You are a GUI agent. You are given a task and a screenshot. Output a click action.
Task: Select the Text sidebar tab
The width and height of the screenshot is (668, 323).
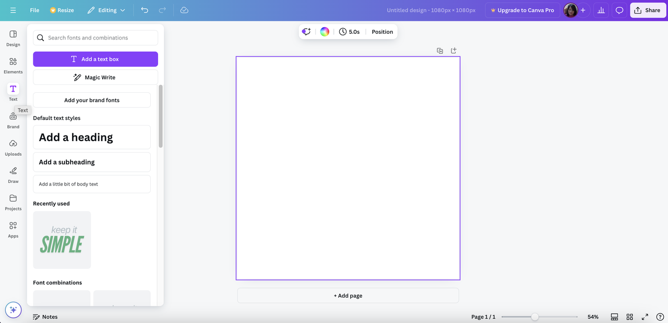13,93
